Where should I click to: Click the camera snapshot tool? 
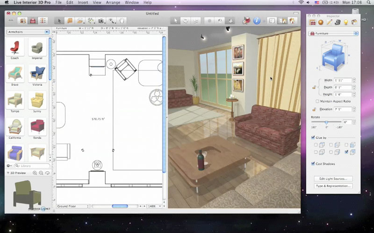(x=101, y=21)
